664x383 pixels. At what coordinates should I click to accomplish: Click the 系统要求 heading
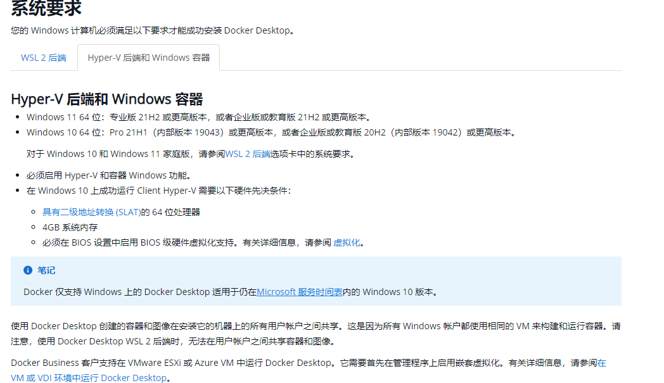(46, 8)
